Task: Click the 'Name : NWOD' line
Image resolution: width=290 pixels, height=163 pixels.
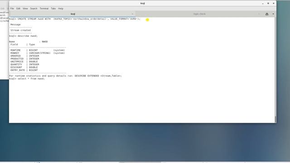Action: 28,42
